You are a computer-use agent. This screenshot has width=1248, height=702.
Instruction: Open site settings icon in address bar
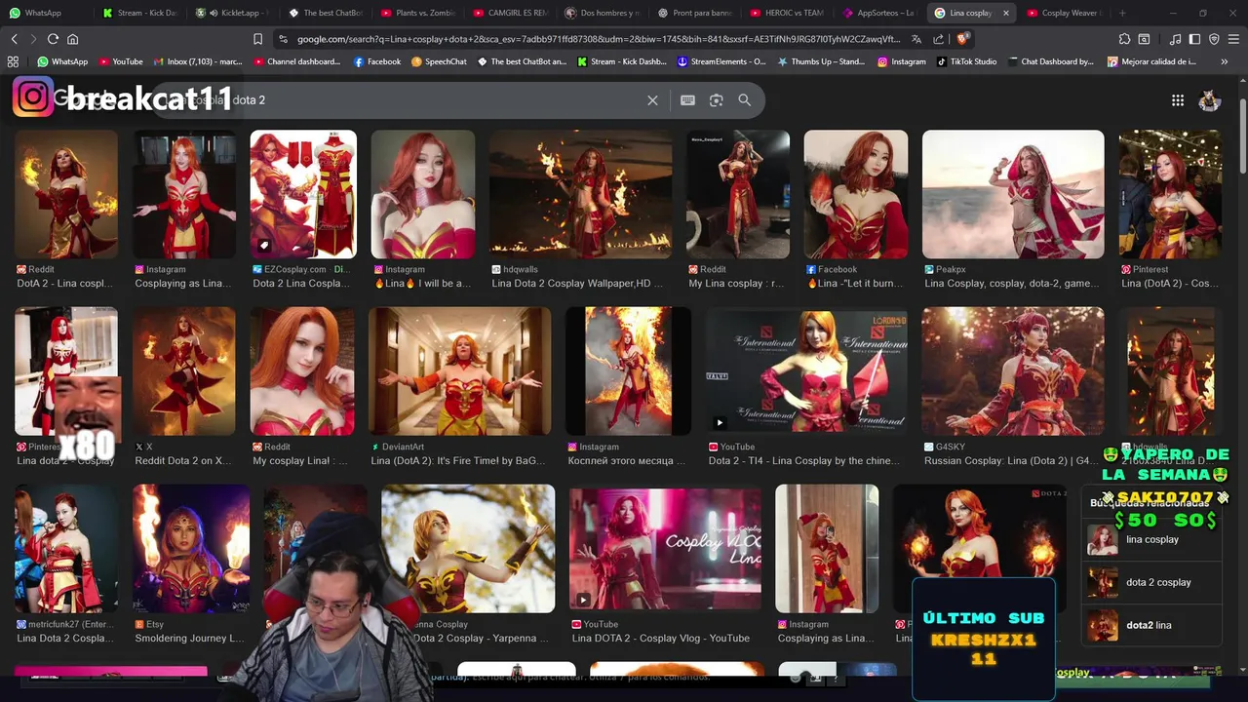point(283,39)
